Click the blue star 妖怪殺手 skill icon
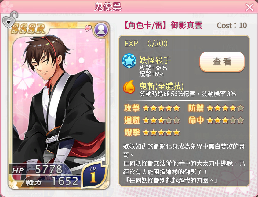This screenshot has width=258, height=197. pyautogui.click(x=129, y=61)
